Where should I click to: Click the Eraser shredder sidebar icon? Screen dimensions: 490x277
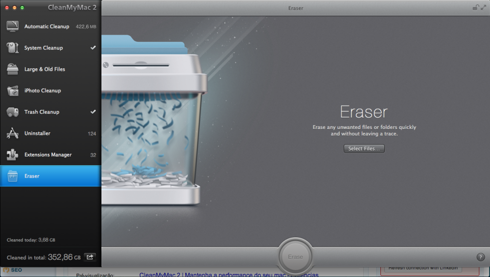tap(12, 176)
